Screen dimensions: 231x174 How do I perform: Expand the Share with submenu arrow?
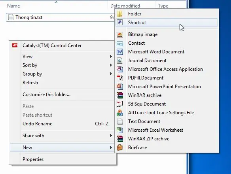[x=111, y=136]
